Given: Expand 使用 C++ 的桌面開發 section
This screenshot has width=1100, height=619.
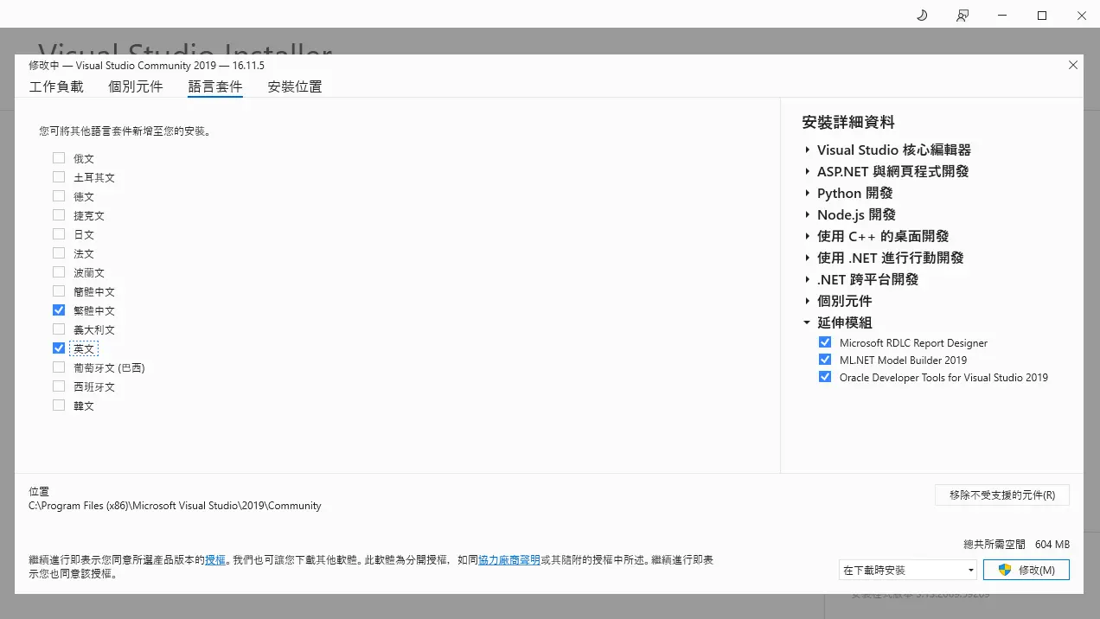Looking at the screenshot, I should pos(808,236).
